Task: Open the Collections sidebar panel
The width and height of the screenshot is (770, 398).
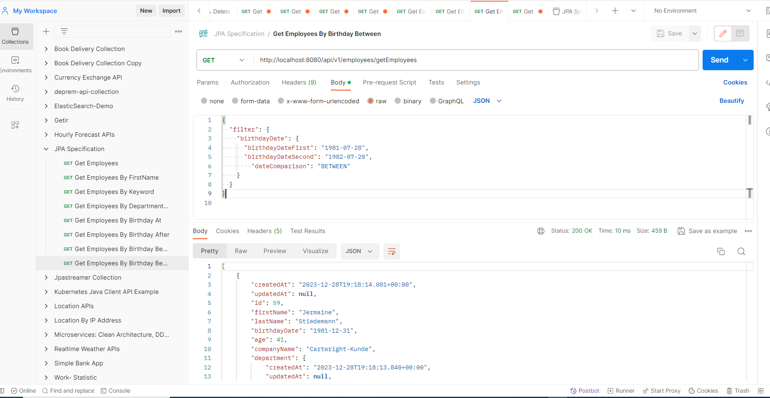Action: click(x=15, y=36)
